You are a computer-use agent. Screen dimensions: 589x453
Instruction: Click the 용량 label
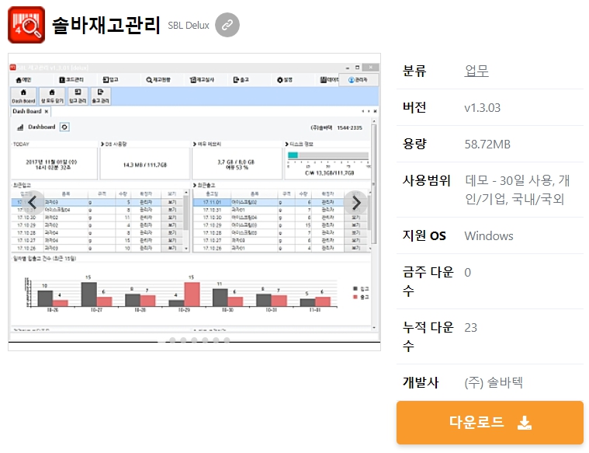pyautogui.click(x=414, y=144)
